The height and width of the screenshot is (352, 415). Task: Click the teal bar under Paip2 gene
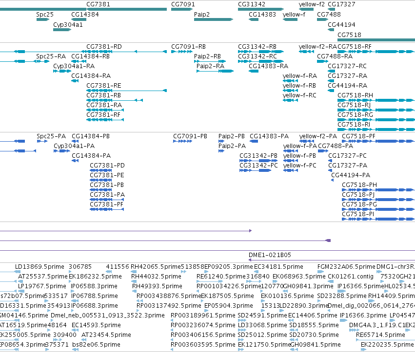coord(213,19)
